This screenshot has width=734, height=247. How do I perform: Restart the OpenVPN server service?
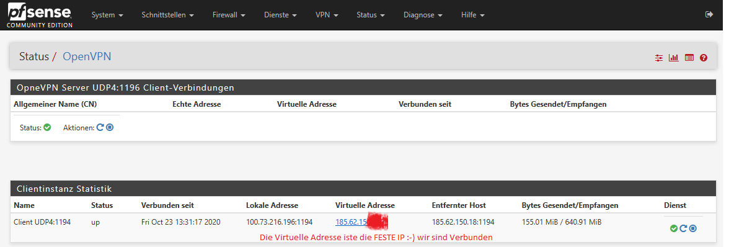click(x=100, y=127)
